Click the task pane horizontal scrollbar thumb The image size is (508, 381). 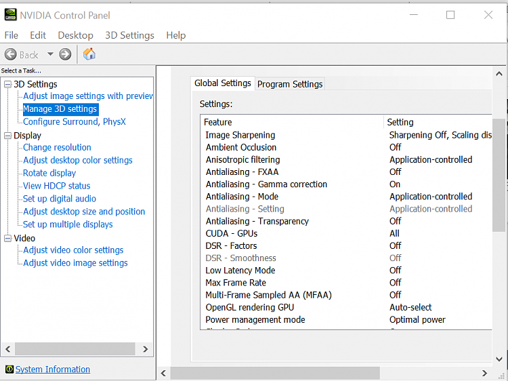[x=75, y=349]
